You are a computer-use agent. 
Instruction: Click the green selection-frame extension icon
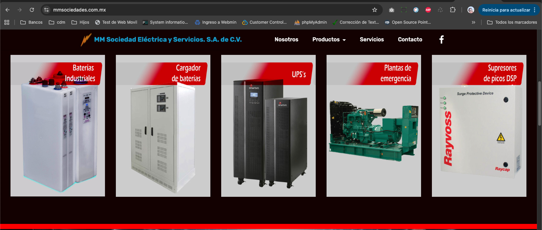click(x=404, y=10)
